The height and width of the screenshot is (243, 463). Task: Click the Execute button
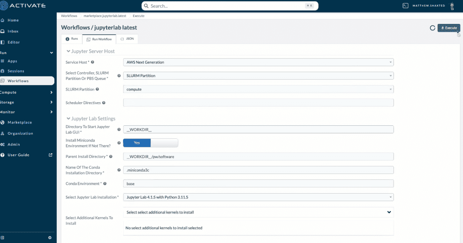(449, 28)
